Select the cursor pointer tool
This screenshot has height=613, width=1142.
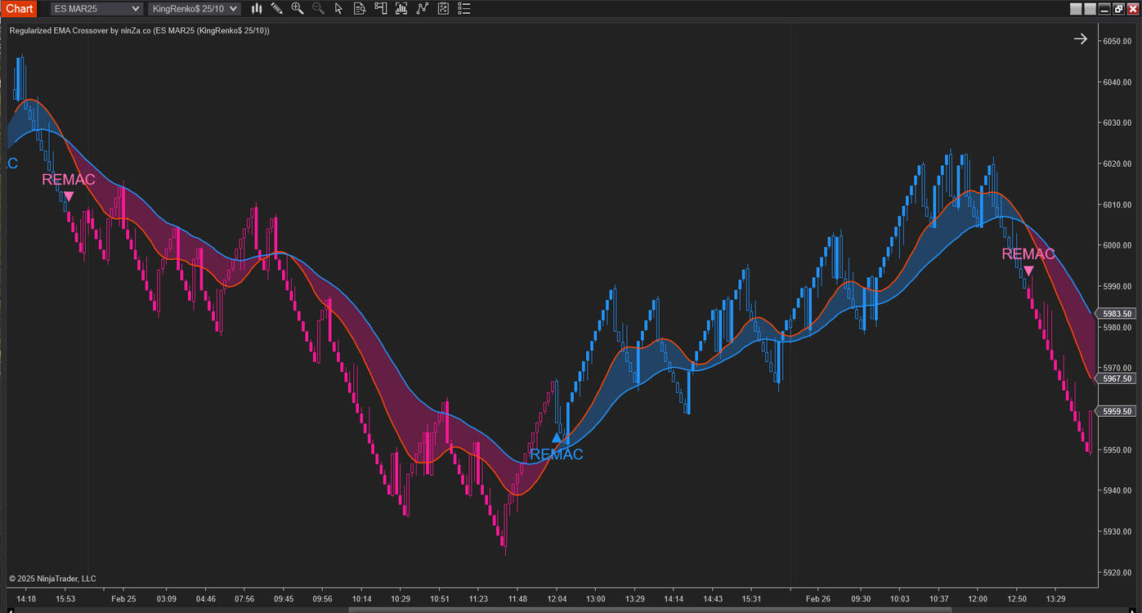coord(338,9)
